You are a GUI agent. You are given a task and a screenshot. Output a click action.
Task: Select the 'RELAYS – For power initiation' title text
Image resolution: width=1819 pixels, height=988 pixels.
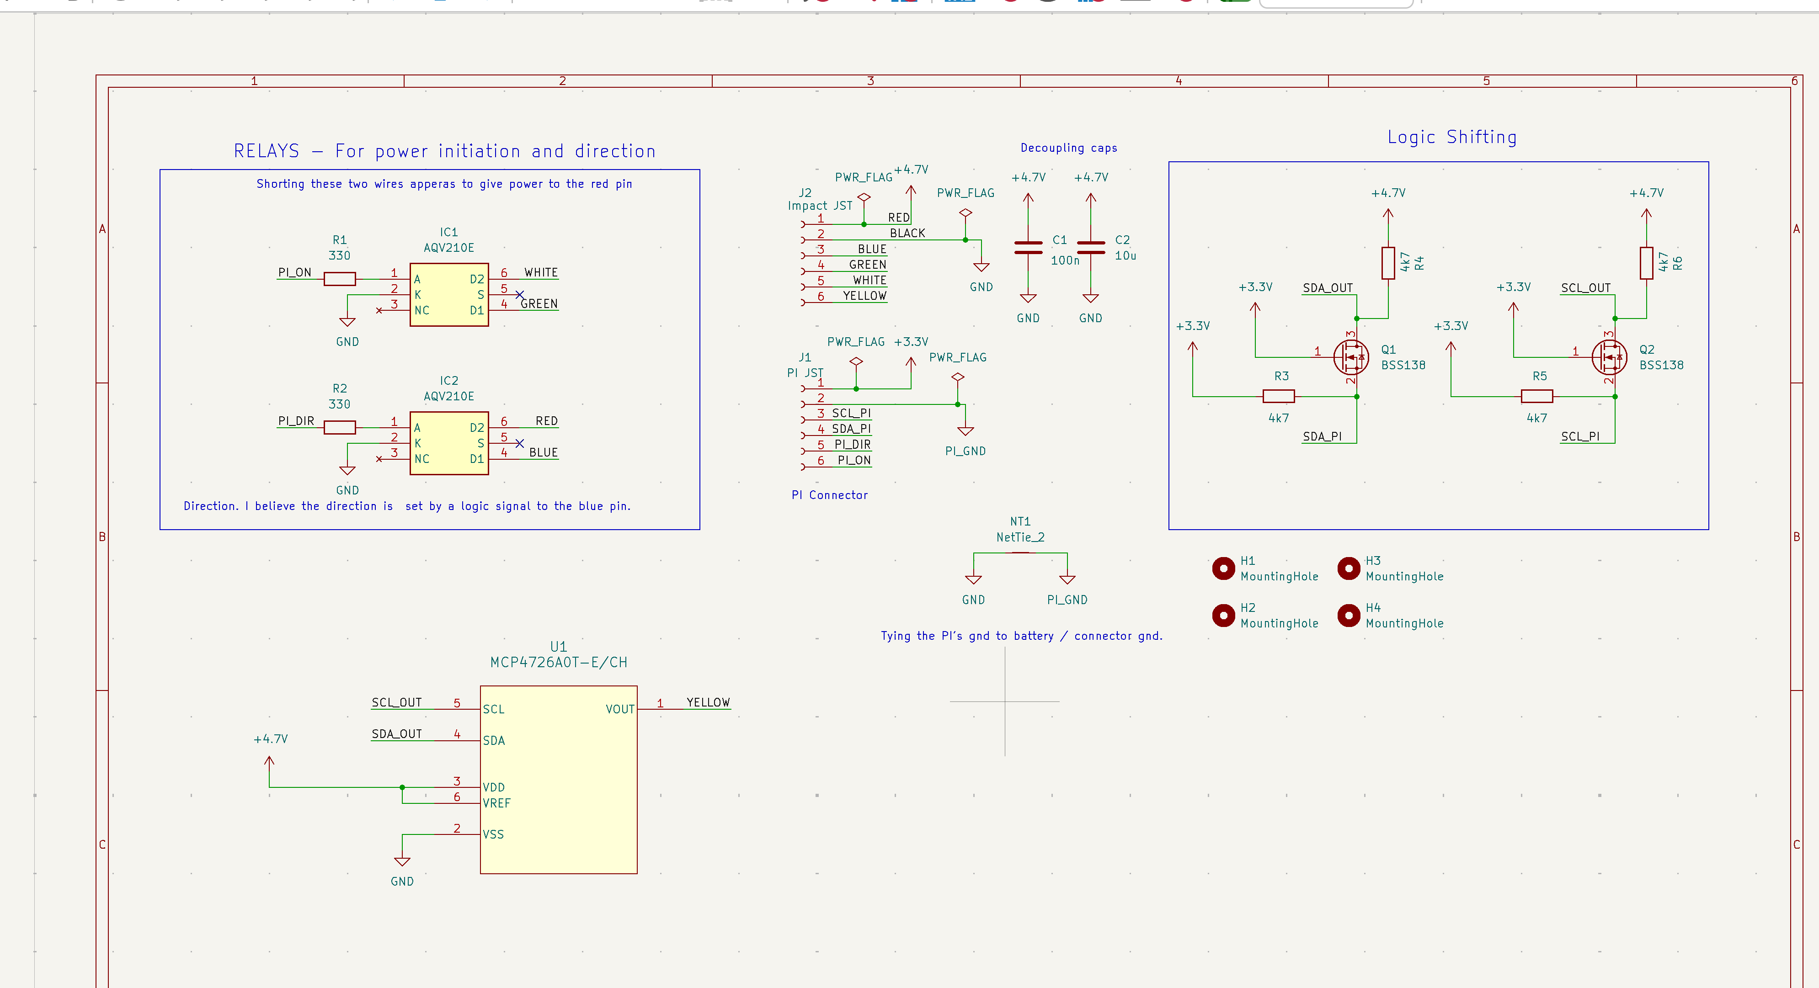[x=445, y=151]
